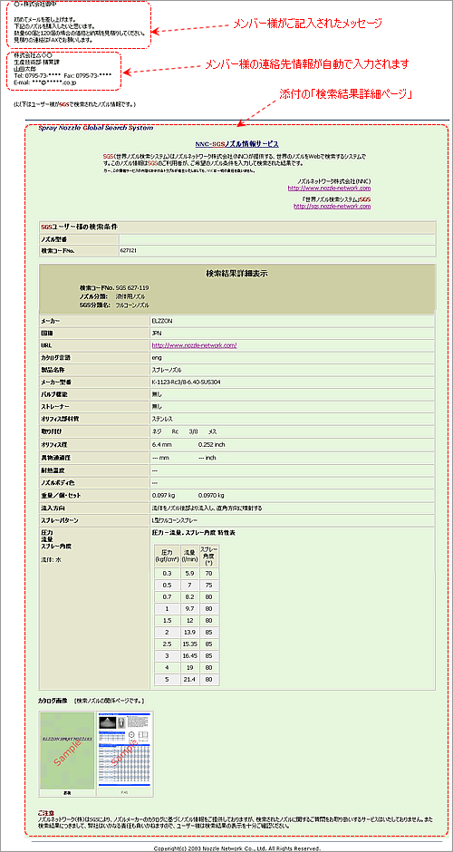
Task: Select the 検索結果詳細表示 heading
Action: [236, 274]
